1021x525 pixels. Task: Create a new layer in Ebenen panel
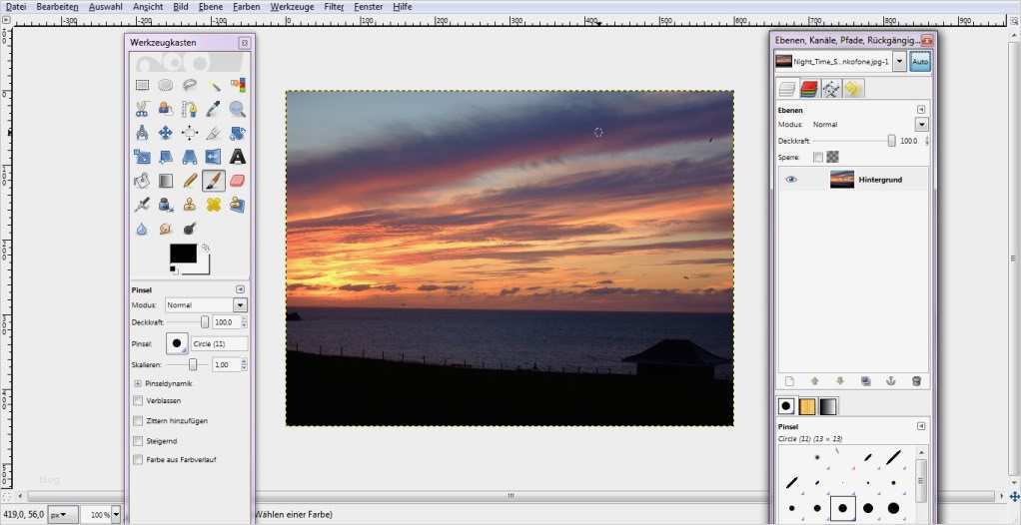click(789, 381)
